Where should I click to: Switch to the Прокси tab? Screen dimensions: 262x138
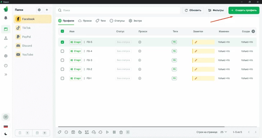(85, 21)
